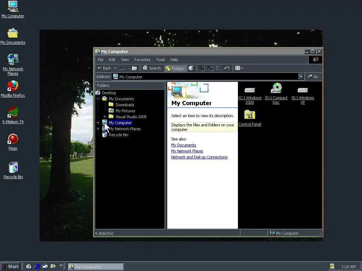Expand the My Computer tree node
Image resolution: width=362 pixels, height=271 pixels.
pos(98,123)
